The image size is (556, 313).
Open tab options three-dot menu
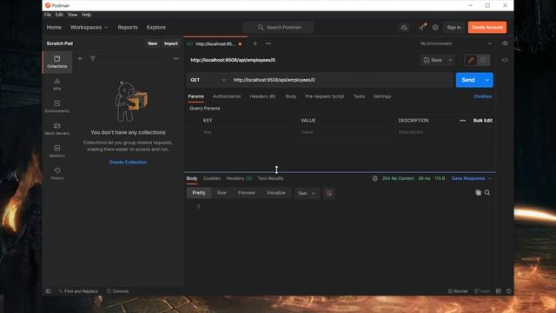[x=268, y=43]
